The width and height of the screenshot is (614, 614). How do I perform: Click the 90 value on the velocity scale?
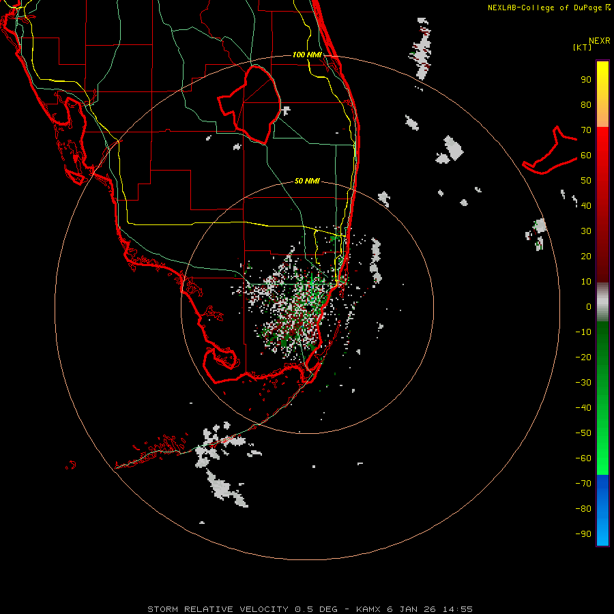coord(586,80)
